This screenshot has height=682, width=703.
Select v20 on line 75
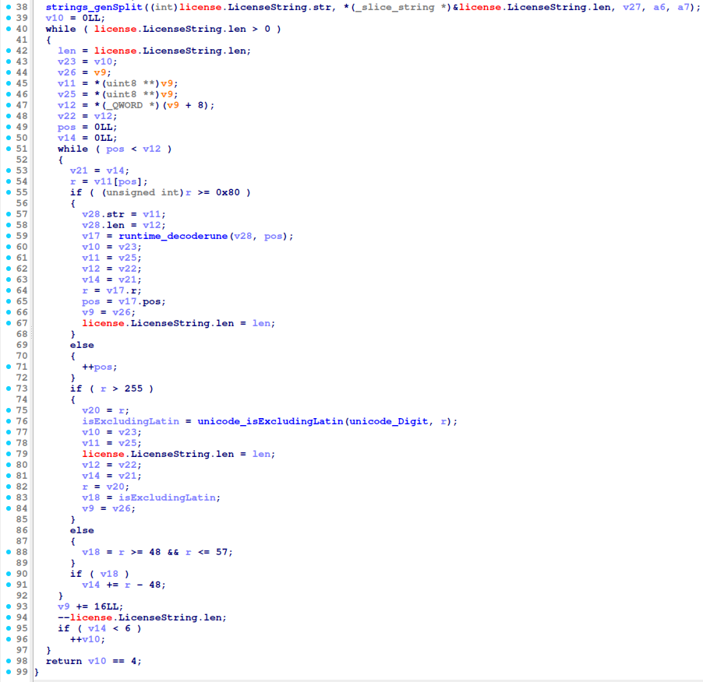click(x=91, y=410)
